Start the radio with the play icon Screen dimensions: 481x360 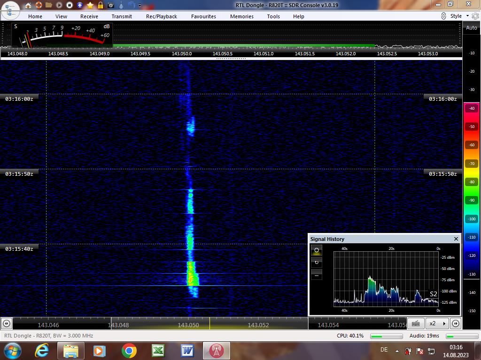pos(59,5)
